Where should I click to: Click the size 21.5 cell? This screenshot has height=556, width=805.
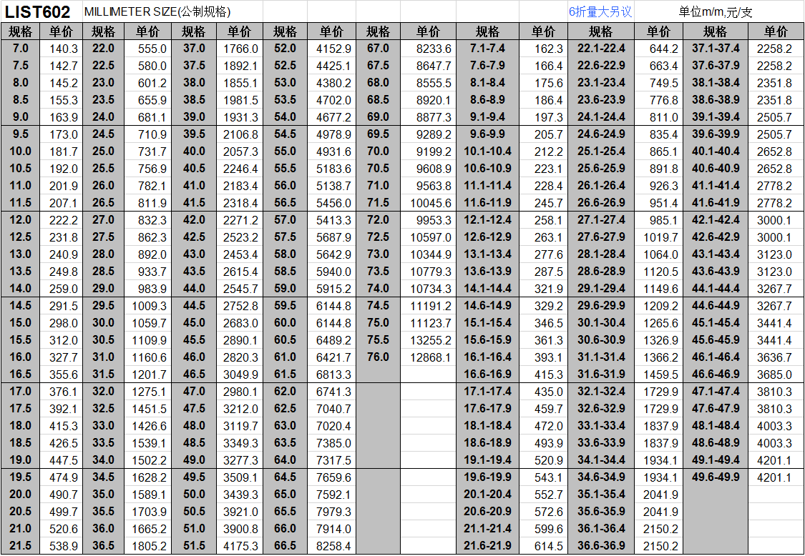point(21,546)
